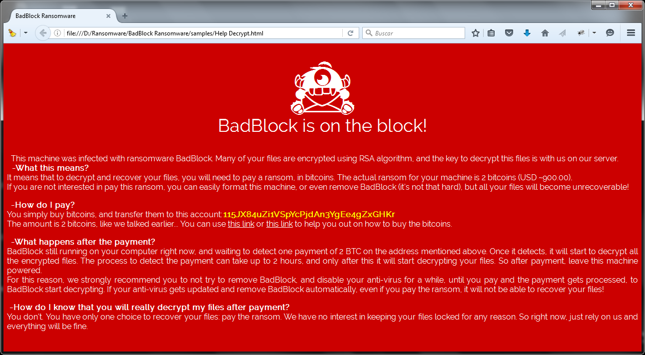
Task: Click the Pocket save icon
Action: coord(509,33)
